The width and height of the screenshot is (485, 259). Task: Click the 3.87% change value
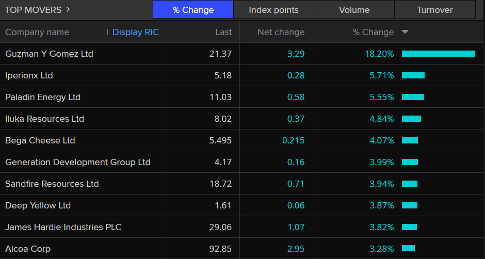(382, 205)
